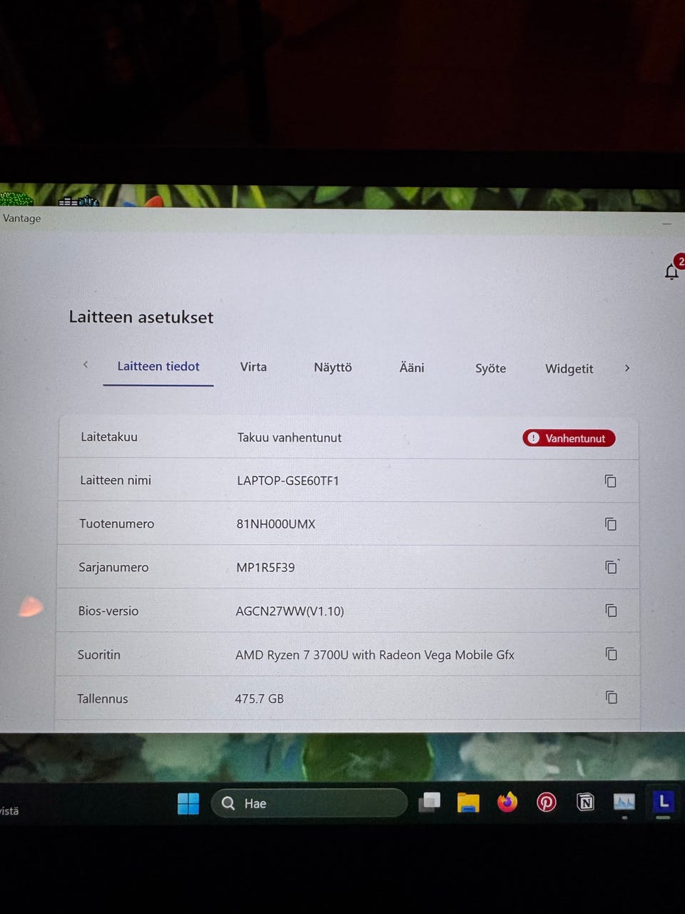Select the 475.7 GB storage value
The width and height of the screenshot is (685, 914).
(x=260, y=698)
